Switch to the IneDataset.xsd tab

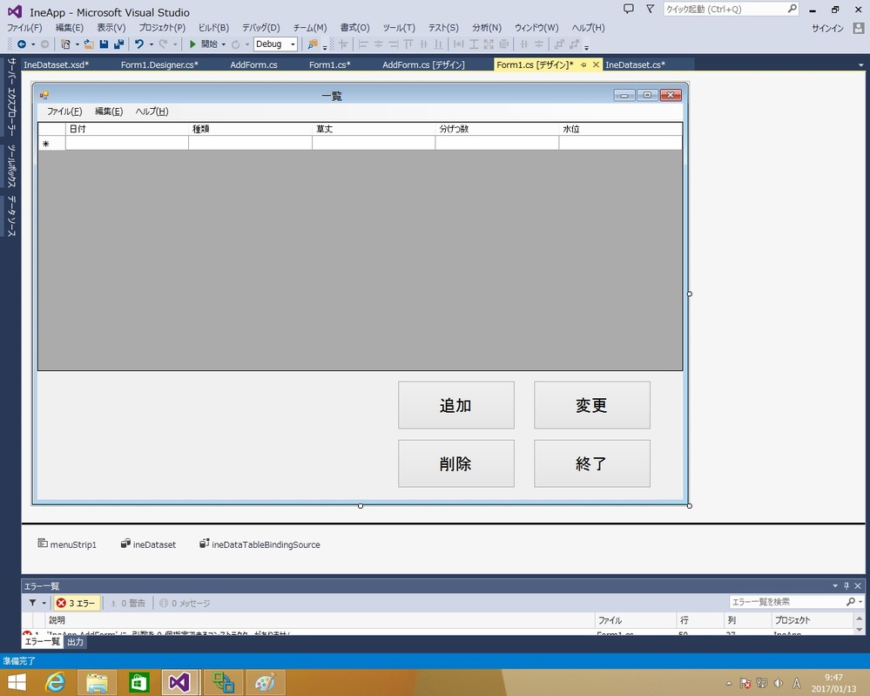pos(57,64)
